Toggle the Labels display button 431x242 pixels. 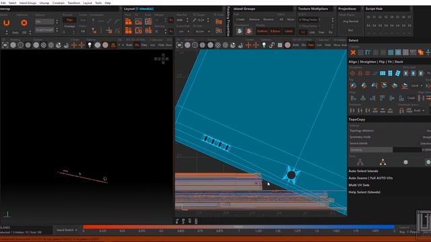coord(288,31)
